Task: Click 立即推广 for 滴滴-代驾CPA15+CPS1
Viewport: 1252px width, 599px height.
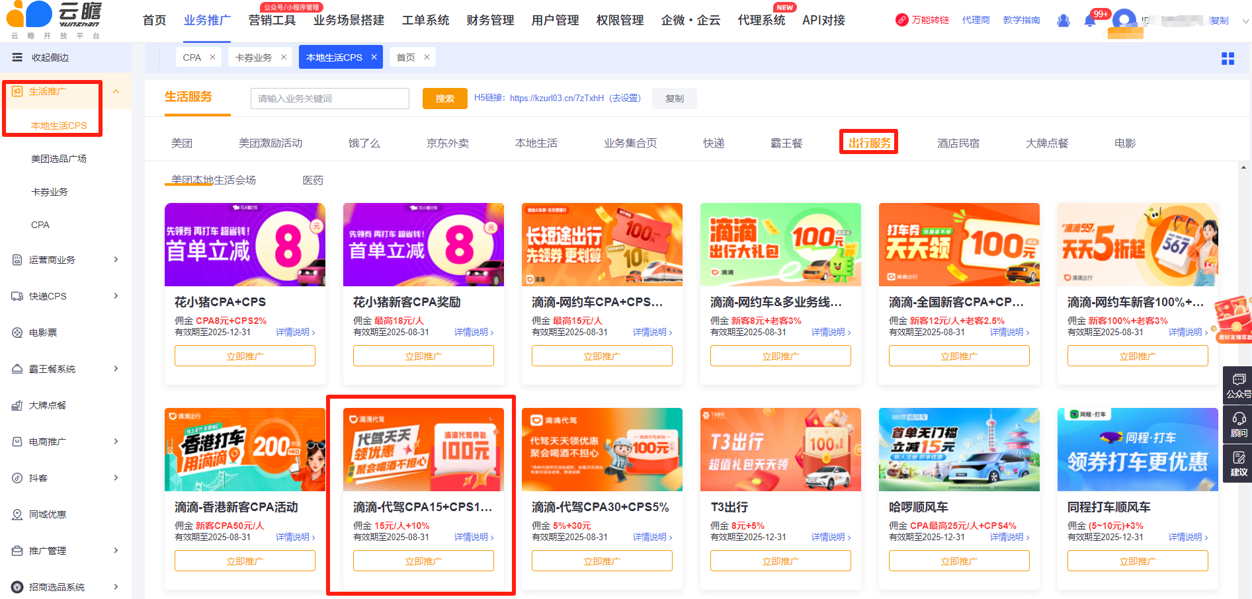Action: pos(423,561)
